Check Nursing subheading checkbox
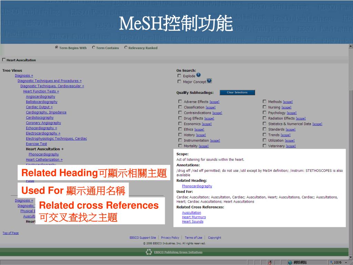Viewport: 353px width, 265px height. pyautogui.click(x=264, y=107)
